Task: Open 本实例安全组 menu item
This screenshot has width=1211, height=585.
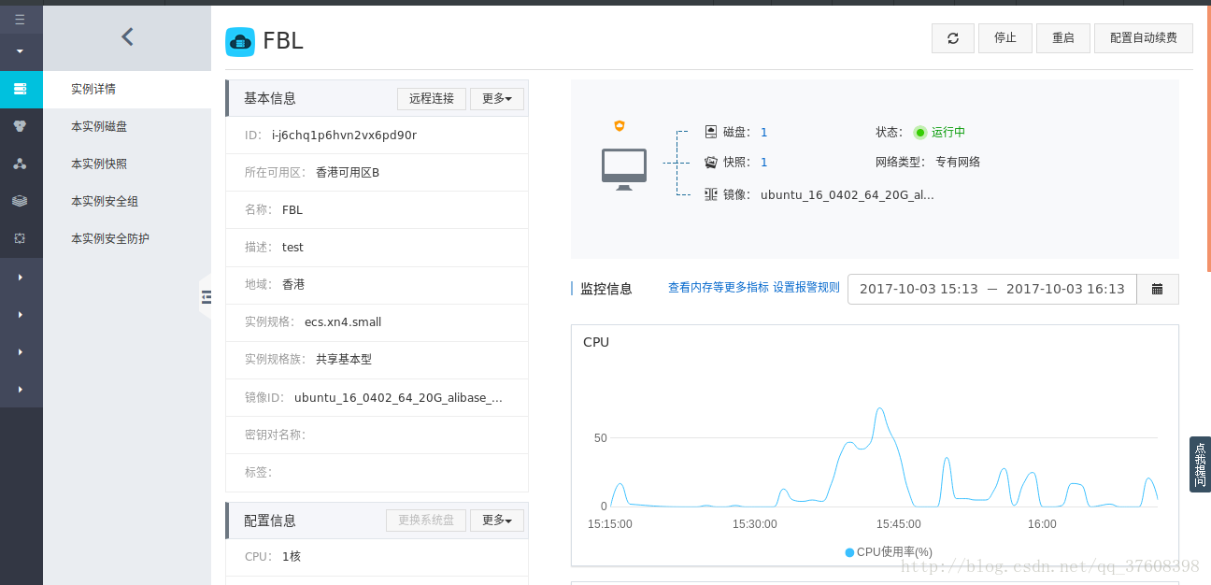Action: tap(104, 201)
